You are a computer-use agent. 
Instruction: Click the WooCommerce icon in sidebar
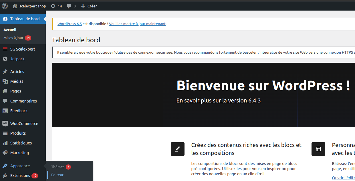5,124
